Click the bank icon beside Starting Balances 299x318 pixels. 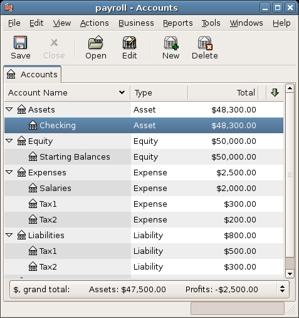(x=33, y=156)
